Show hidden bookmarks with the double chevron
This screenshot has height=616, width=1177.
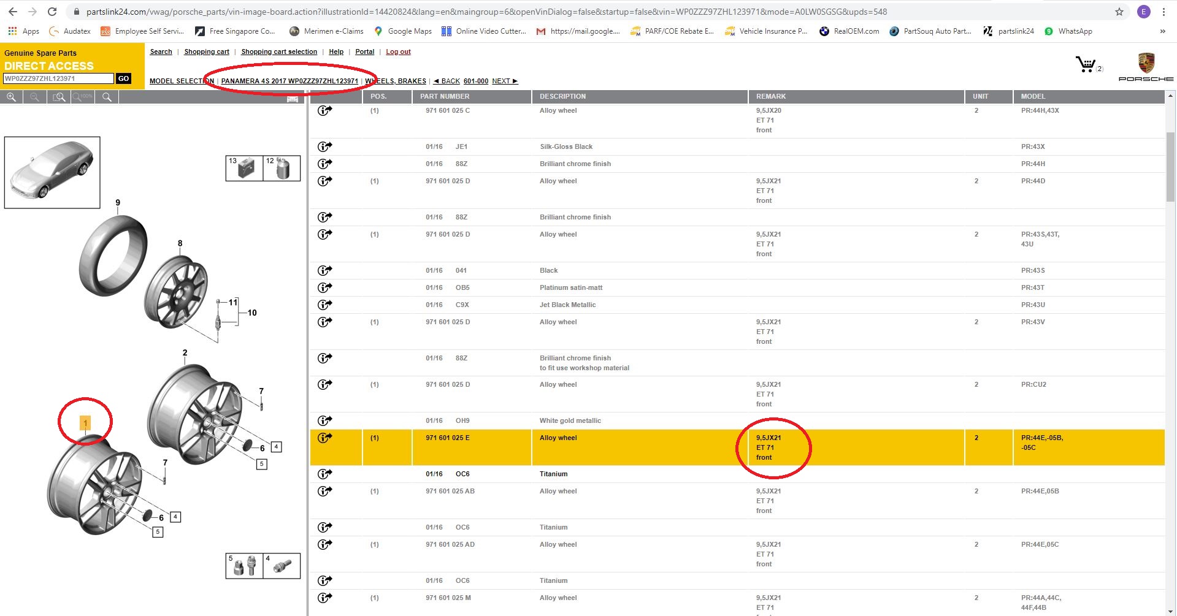pos(1162,31)
